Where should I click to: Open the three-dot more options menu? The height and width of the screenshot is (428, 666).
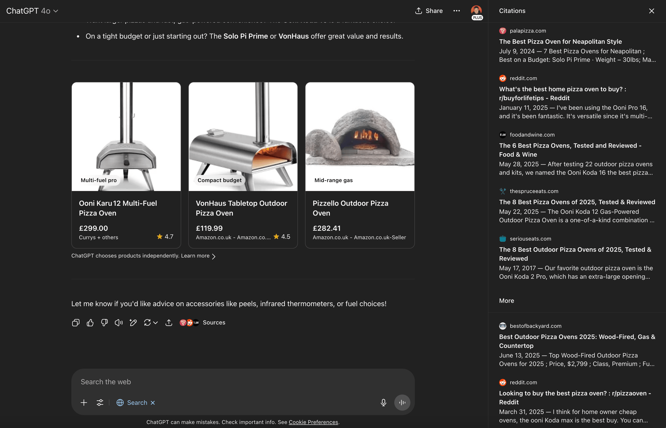coord(457,11)
